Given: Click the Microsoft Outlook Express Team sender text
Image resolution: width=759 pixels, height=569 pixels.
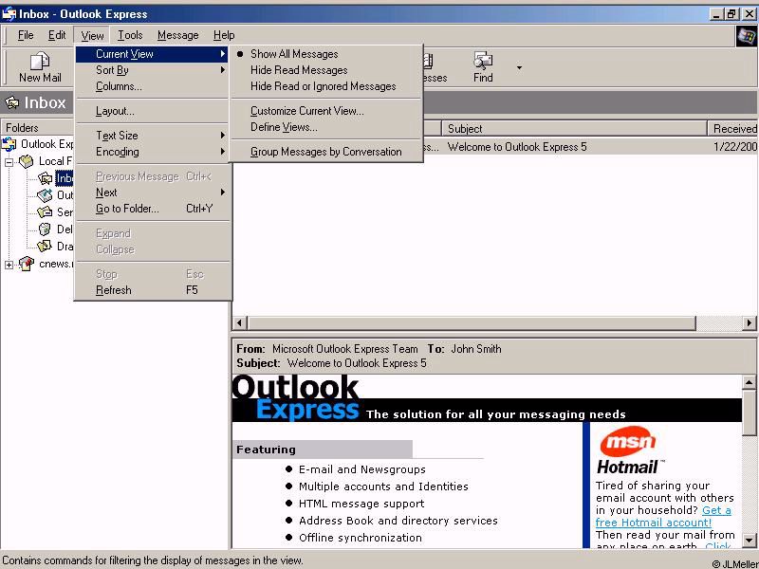Looking at the screenshot, I should (344, 349).
